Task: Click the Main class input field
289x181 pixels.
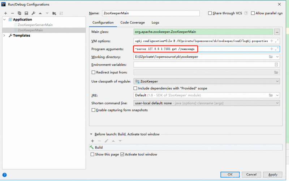Action: point(203,32)
